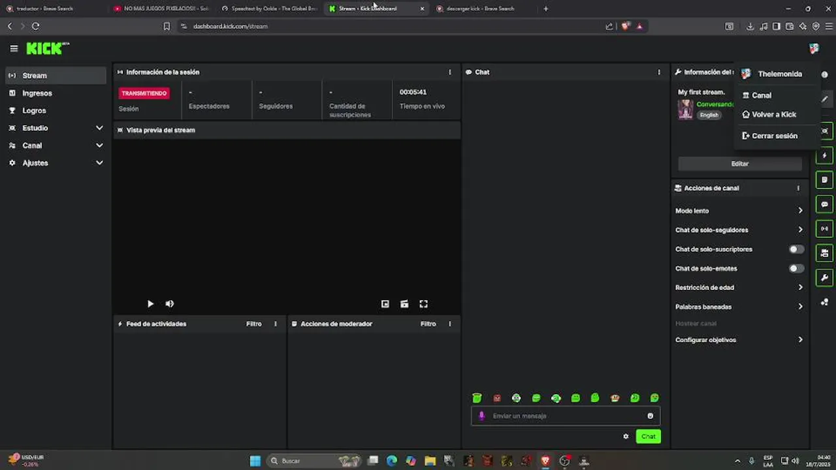Expand the Estudio sidebar group
The width and height of the screenshot is (836, 470).
[x=56, y=128]
